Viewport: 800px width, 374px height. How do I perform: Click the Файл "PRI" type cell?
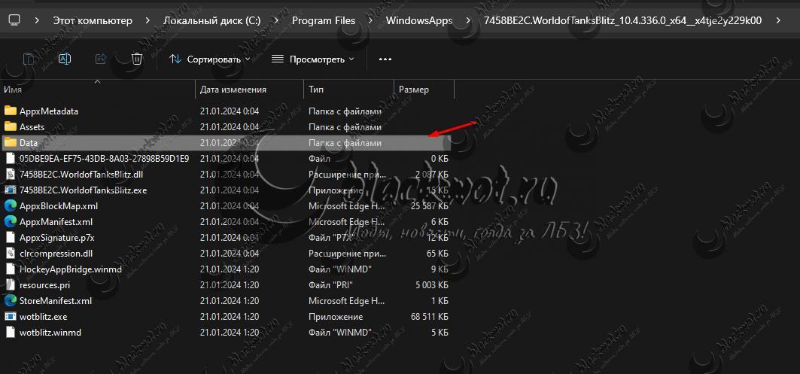pos(331,284)
